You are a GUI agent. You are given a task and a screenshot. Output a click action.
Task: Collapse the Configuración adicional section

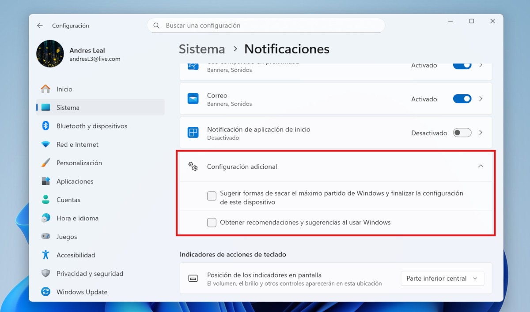click(481, 167)
